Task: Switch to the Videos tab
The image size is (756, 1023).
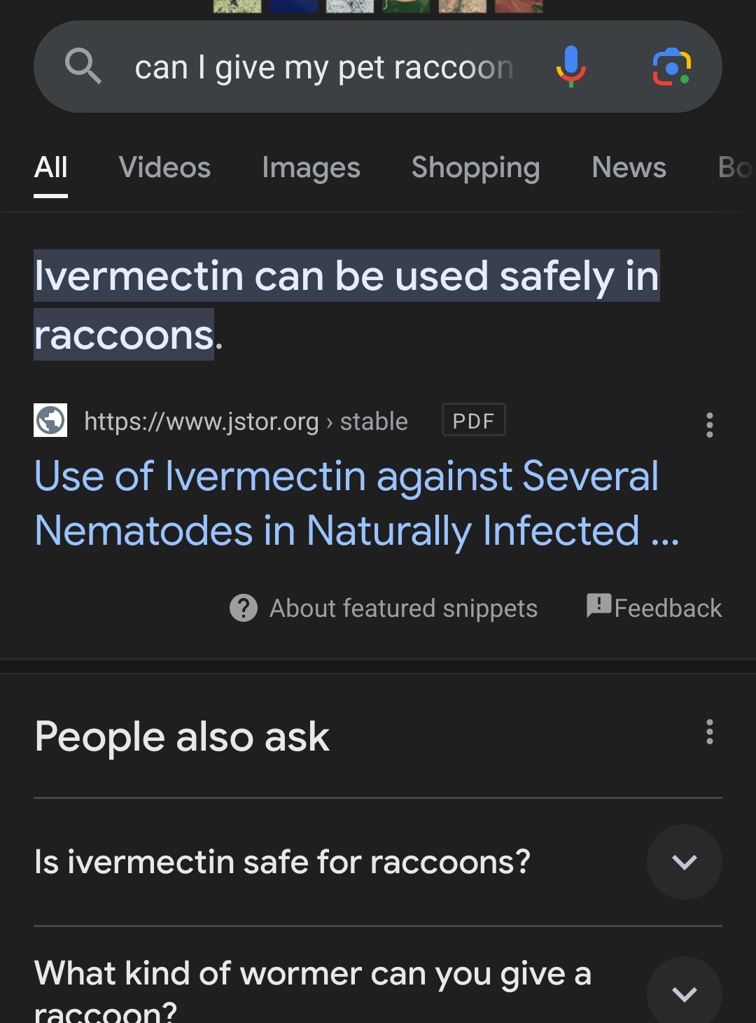Action: [x=164, y=168]
